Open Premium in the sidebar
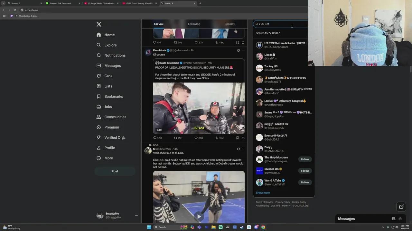412x231 pixels. [108, 127]
